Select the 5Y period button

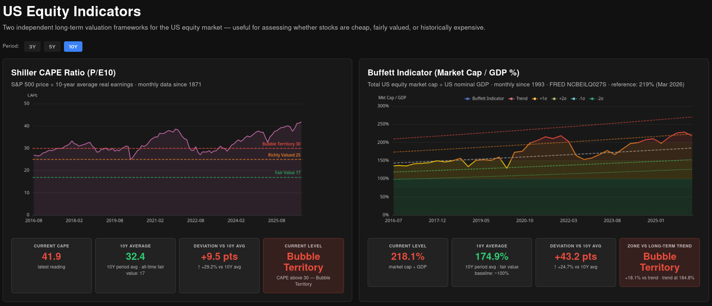[52, 47]
